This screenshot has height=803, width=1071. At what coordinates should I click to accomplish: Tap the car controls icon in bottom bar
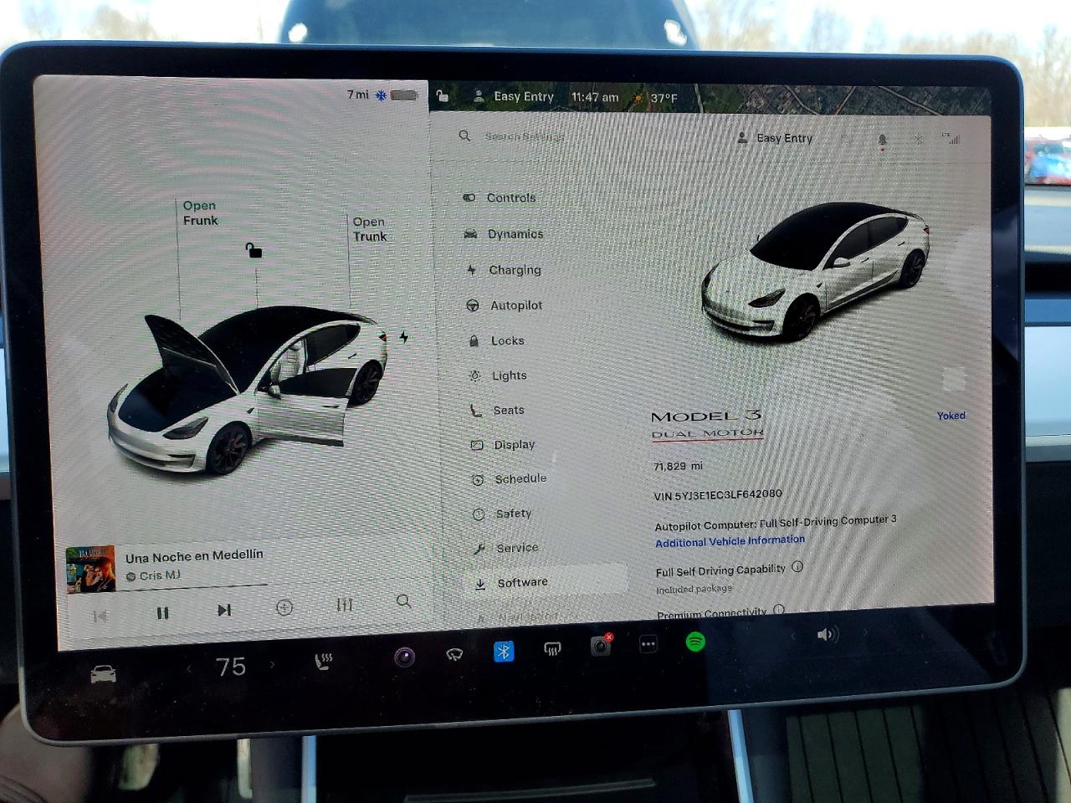tap(103, 674)
